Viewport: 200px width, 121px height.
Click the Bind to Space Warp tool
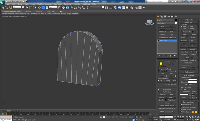click(x=10, y=7)
